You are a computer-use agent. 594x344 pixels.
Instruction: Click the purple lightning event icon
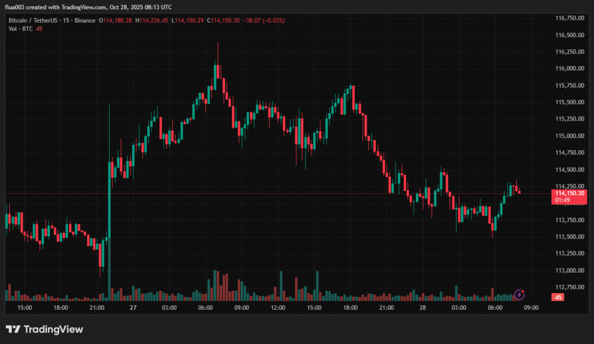point(520,295)
